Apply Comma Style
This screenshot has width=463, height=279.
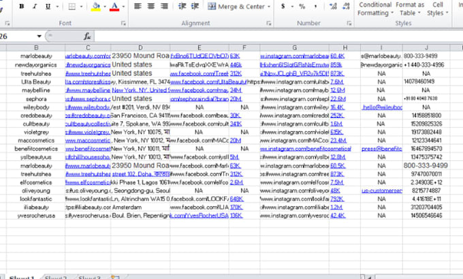[x=315, y=6]
